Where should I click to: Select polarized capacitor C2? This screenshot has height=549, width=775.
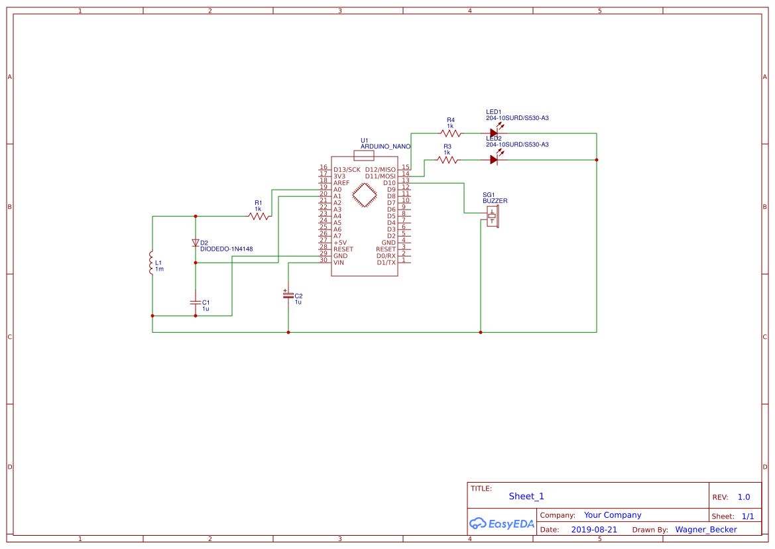[x=288, y=296]
